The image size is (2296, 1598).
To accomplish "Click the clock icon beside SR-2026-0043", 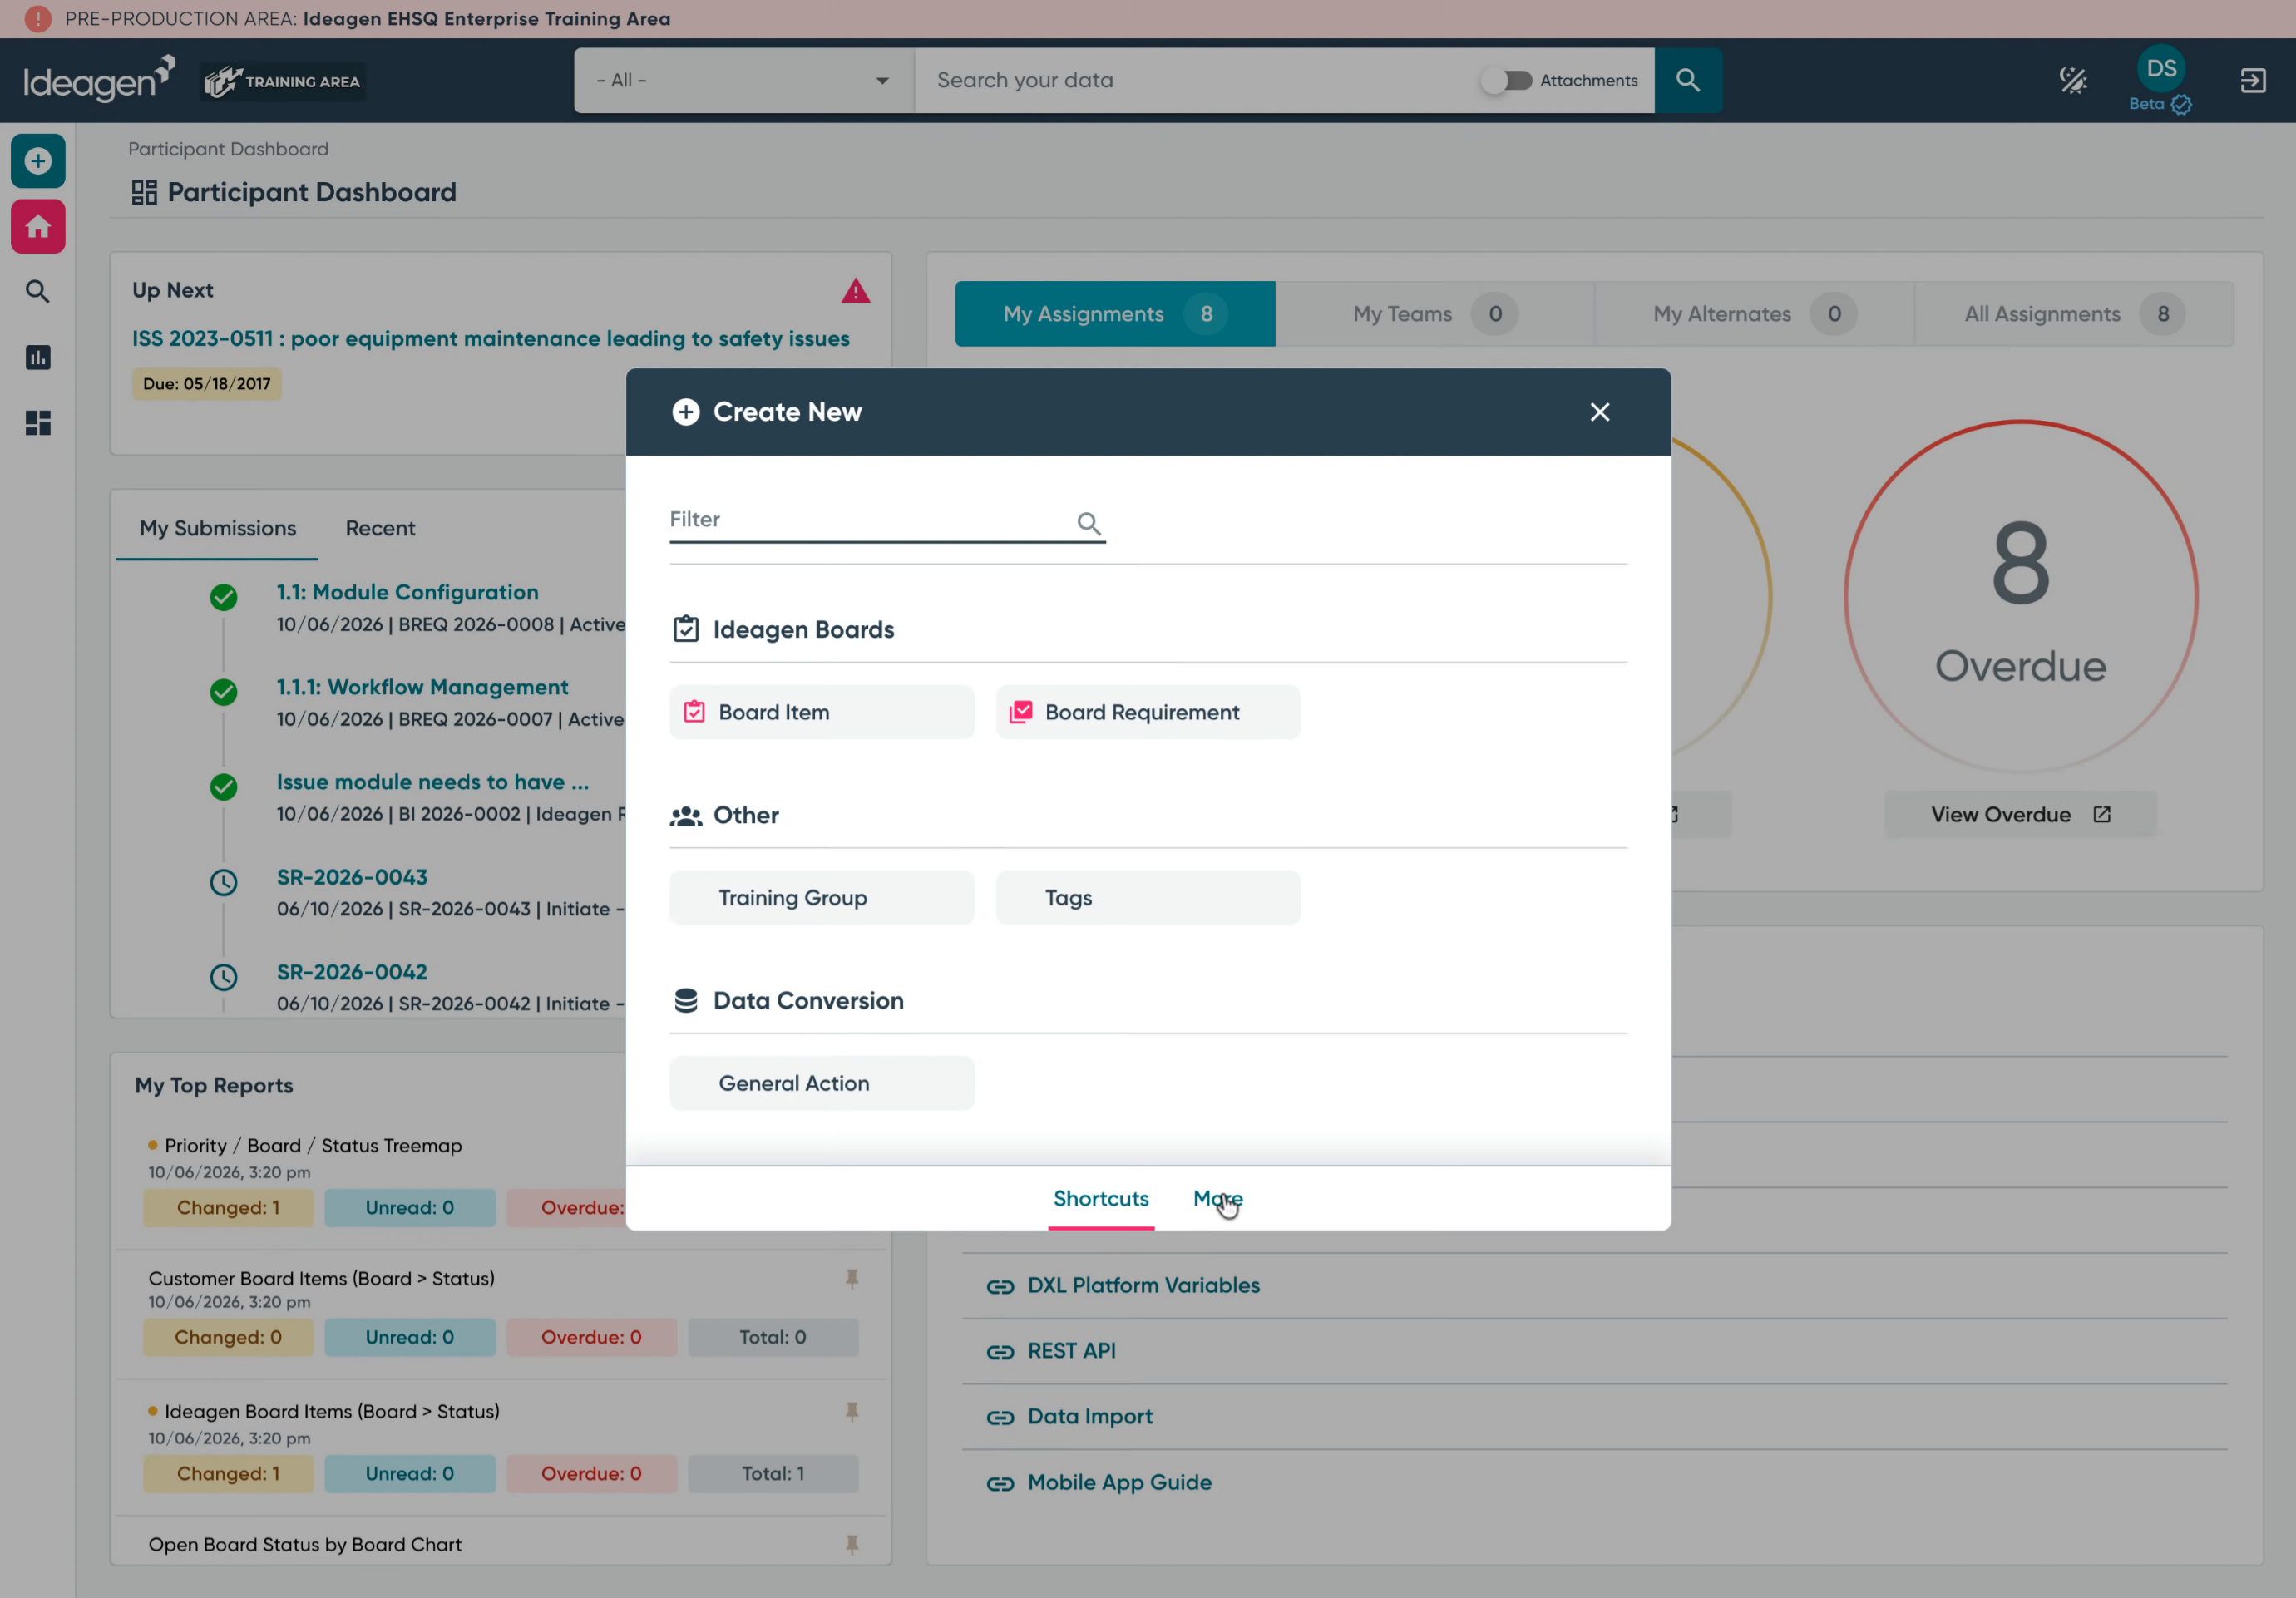I will click(224, 882).
